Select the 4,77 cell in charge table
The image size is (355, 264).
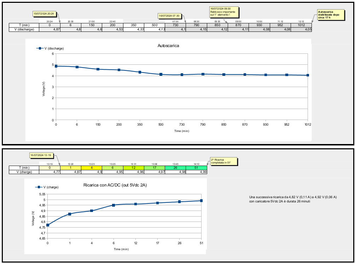click(x=49, y=172)
